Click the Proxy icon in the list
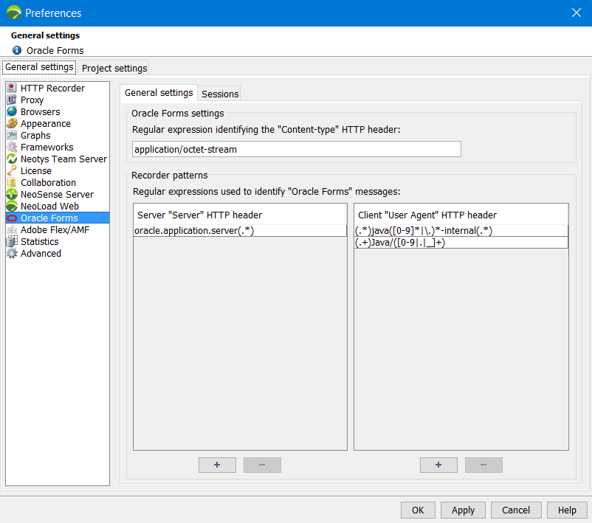 pyautogui.click(x=12, y=100)
